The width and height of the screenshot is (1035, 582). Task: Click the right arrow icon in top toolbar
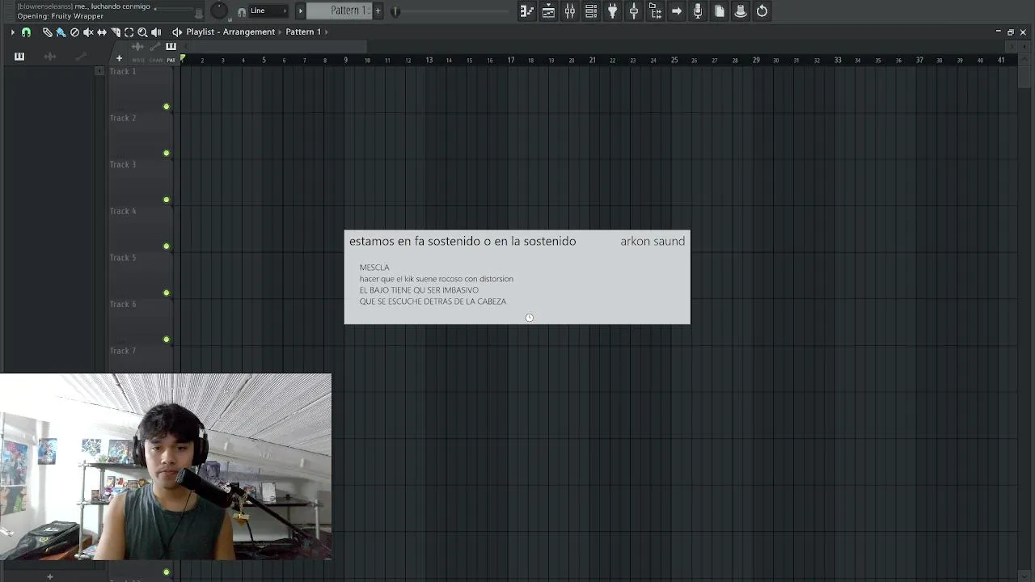tap(677, 11)
